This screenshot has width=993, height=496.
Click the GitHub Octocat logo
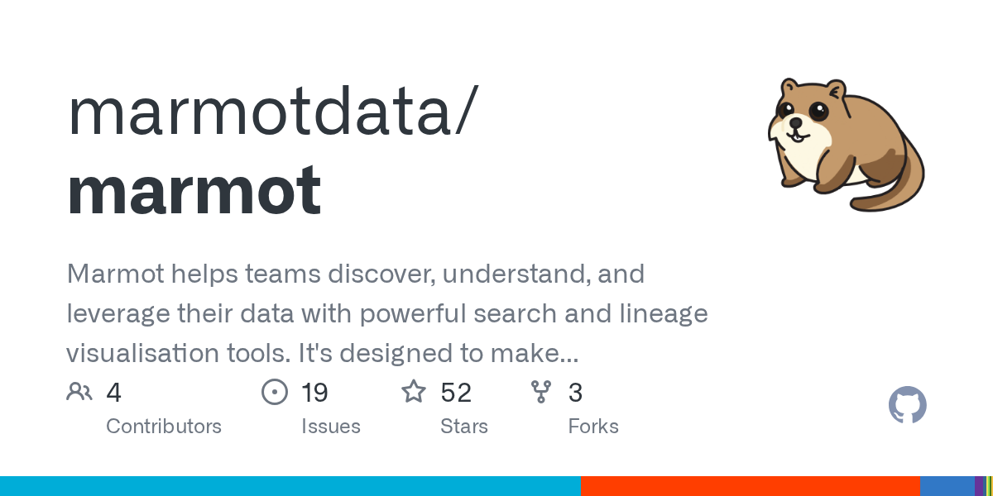tap(907, 406)
